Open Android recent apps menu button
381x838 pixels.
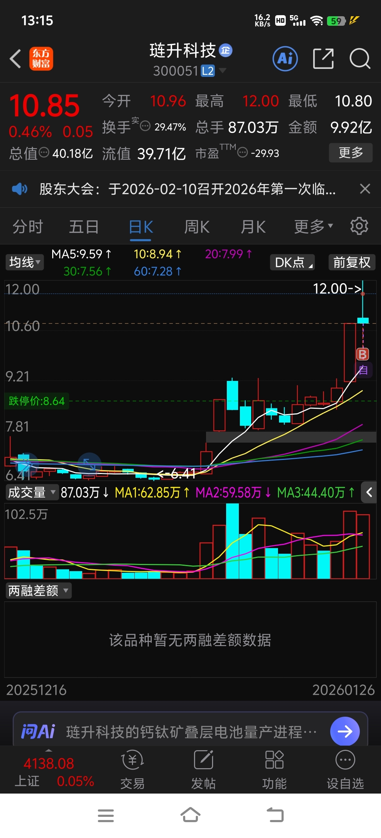pyautogui.click(x=106, y=815)
